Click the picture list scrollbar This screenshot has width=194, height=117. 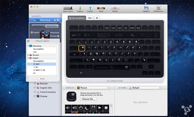pos(111,109)
